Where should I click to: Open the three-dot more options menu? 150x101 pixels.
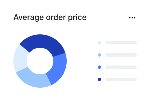pyautogui.click(x=132, y=18)
